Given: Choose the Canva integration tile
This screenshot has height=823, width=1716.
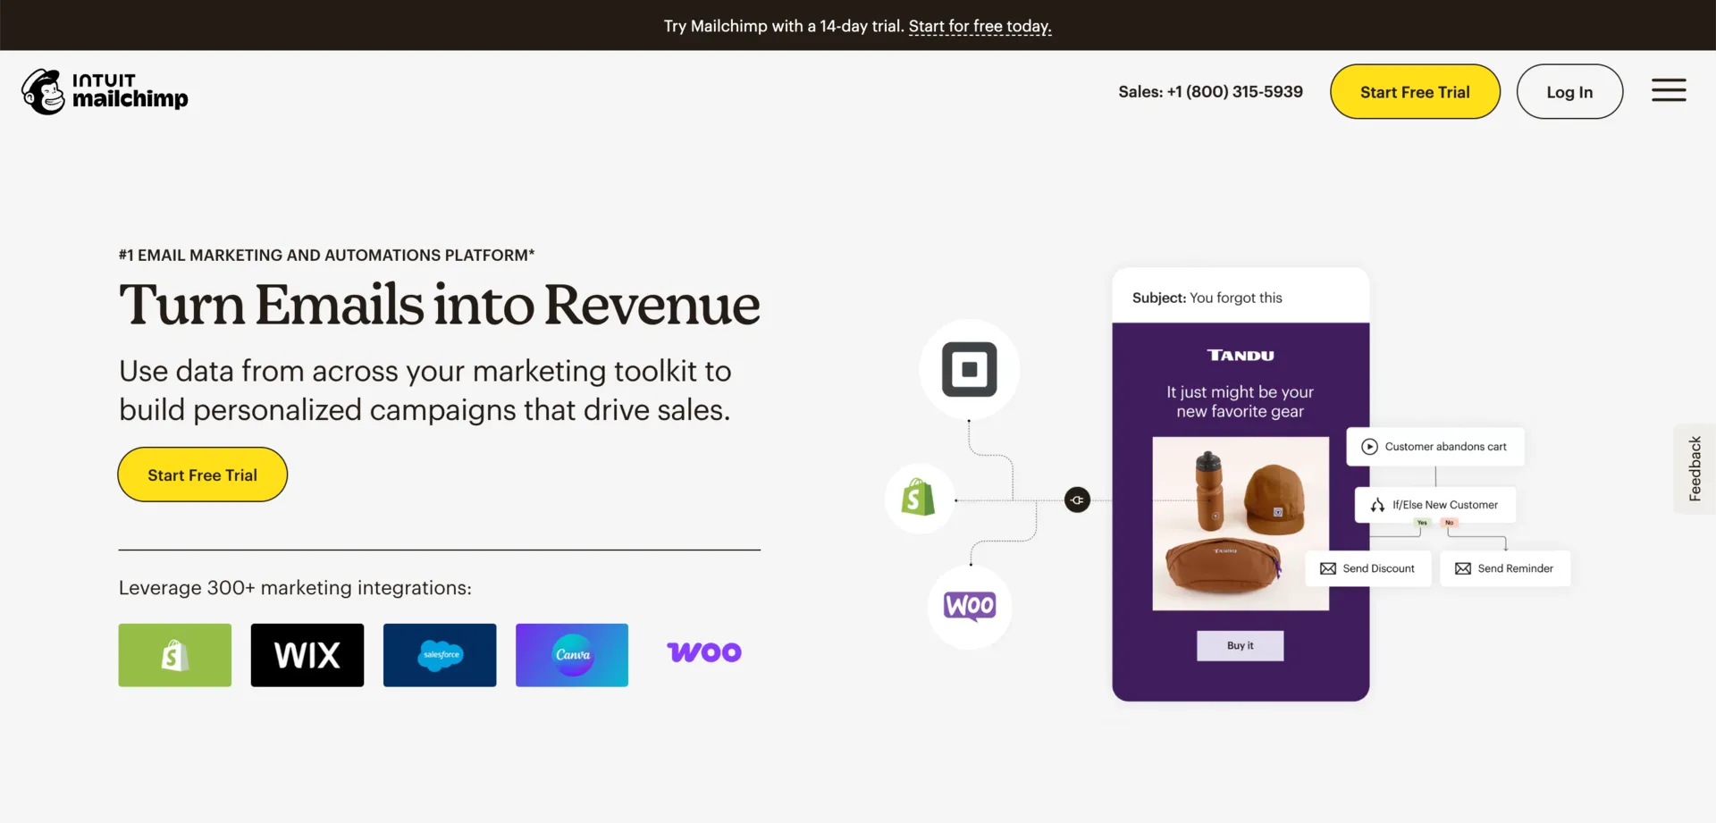Looking at the screenshot, I should (x=572, y=655).
